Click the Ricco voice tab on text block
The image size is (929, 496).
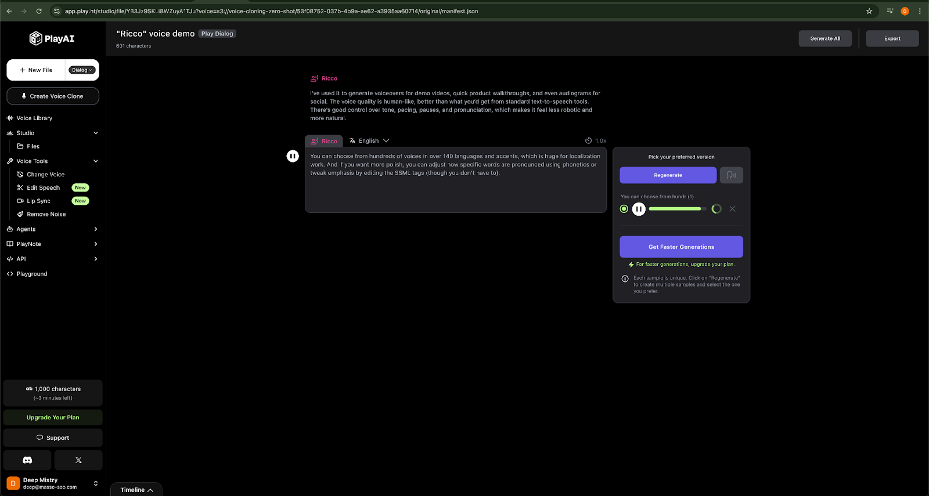tap(324, 141)
